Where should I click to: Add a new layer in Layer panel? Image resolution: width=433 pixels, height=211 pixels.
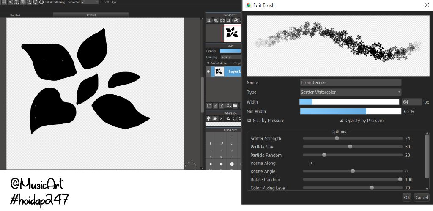click(x=209, y=105)
